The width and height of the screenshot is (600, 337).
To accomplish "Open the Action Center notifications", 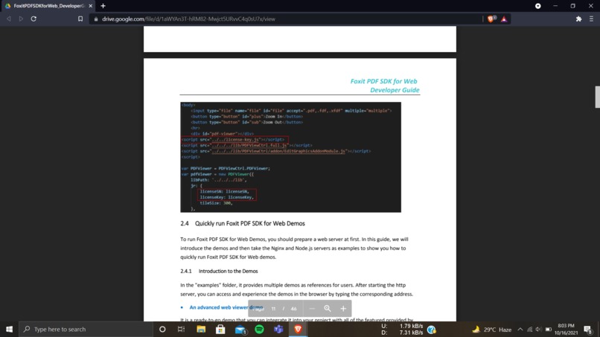I will [x=589, y=329].
